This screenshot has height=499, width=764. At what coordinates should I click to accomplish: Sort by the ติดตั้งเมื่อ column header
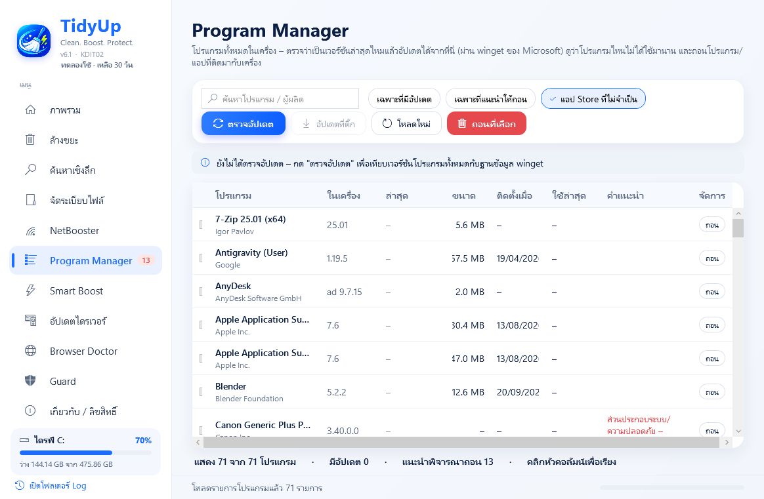coord(515,195)
